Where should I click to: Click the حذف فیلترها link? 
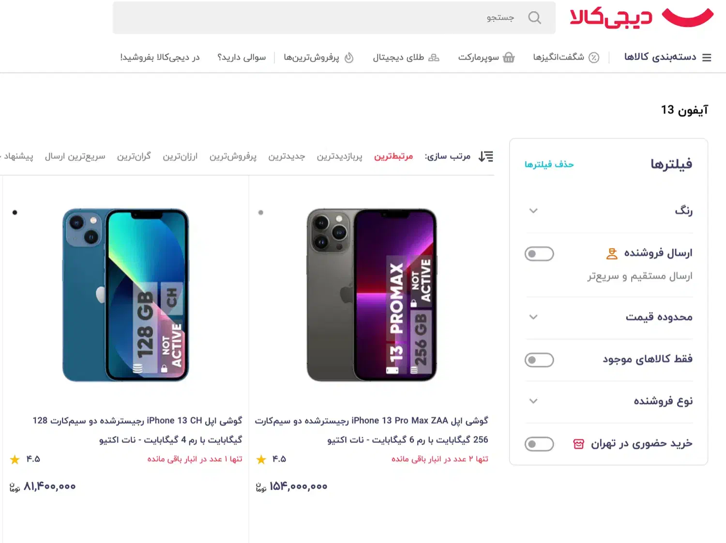click(x=549, y=164)
